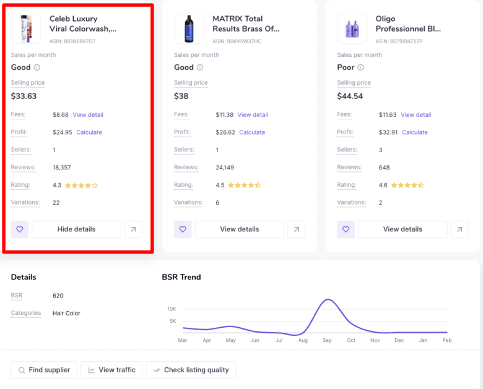Favorite the Oligo Professionnel product
The width and height of the screenshot is (483, 389).
(x=346, y=229)
